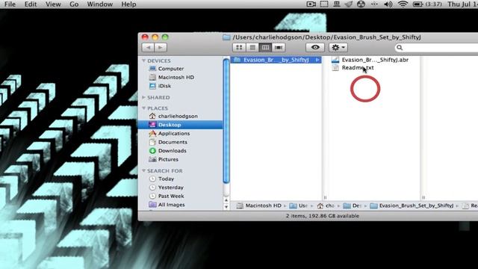Select the column view button
The image size is (478, 269).
tap(265, 48)
